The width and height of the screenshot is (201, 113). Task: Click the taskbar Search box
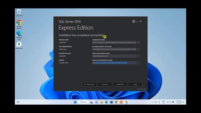pos(84,102)
